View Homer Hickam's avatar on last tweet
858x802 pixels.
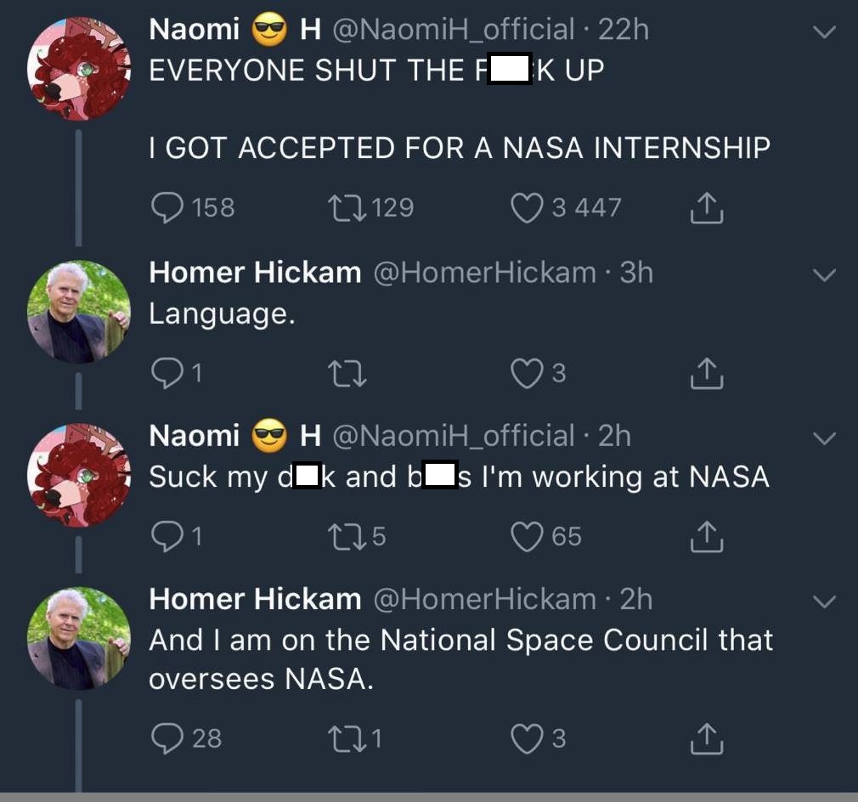coord(78,638)
